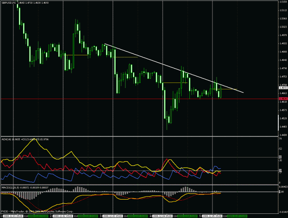Click the 2008.12.05 09:00 date label
The image size is (288, 218).
(x=212, y=216)
